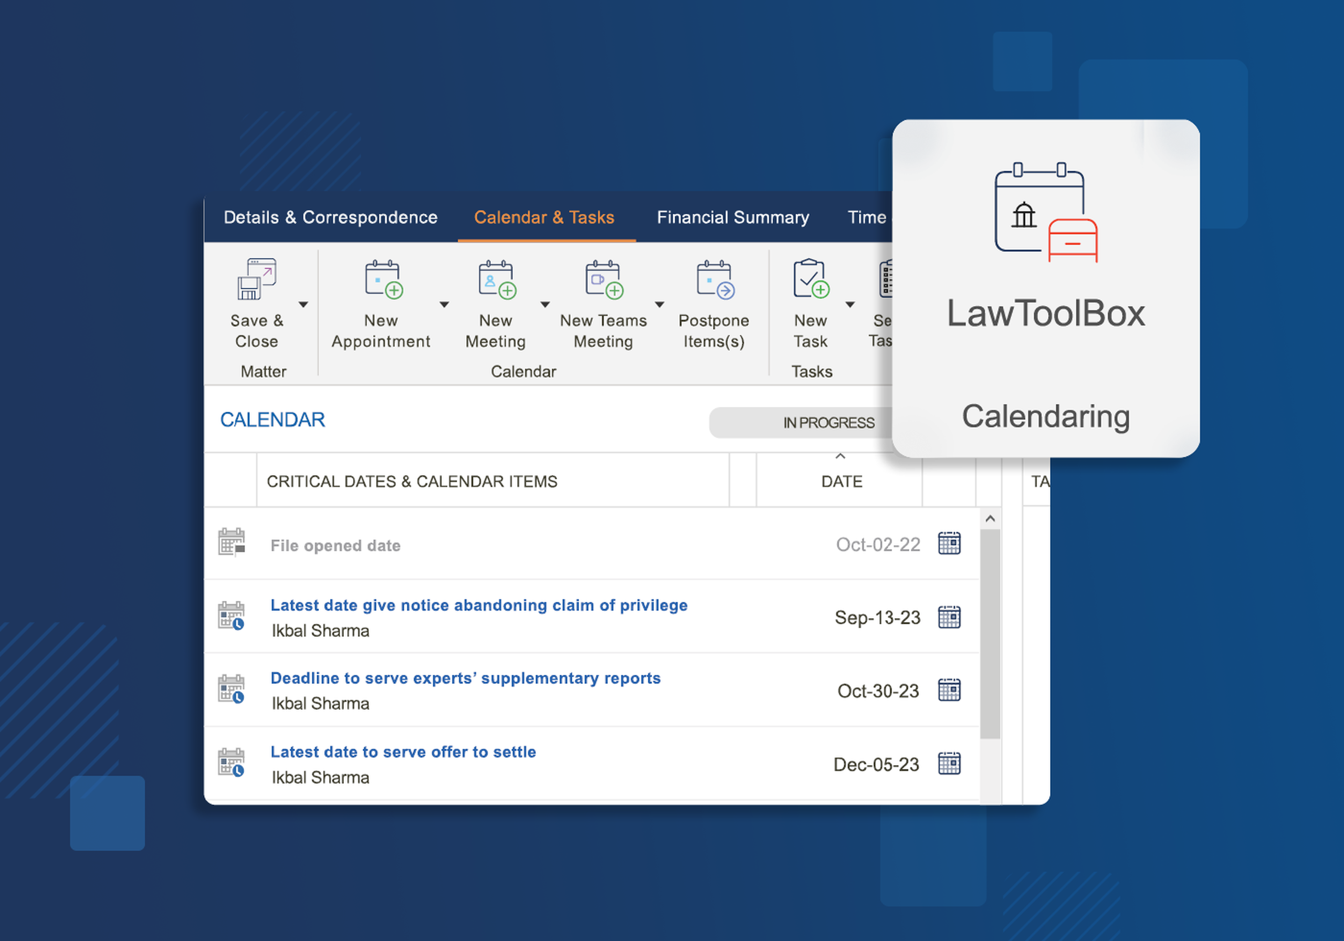This screenshot has height=941, width=1344.
Task: Collapse the DATE column sort chevron
Action: (841, 456)
